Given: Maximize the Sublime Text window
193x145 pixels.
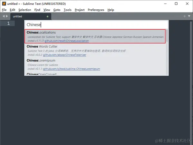Looking at the screenshot, I should tap(176, 4).
